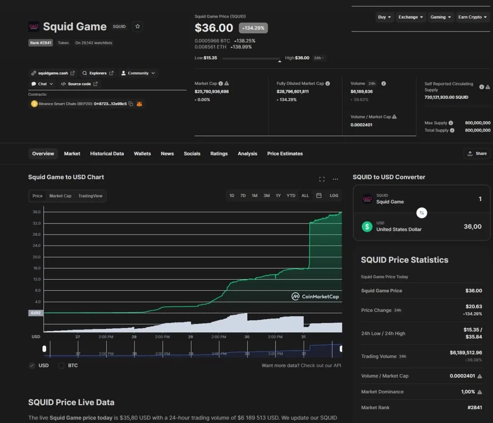
Task: Switch chart to TradingView
Action: coord(91,196)
